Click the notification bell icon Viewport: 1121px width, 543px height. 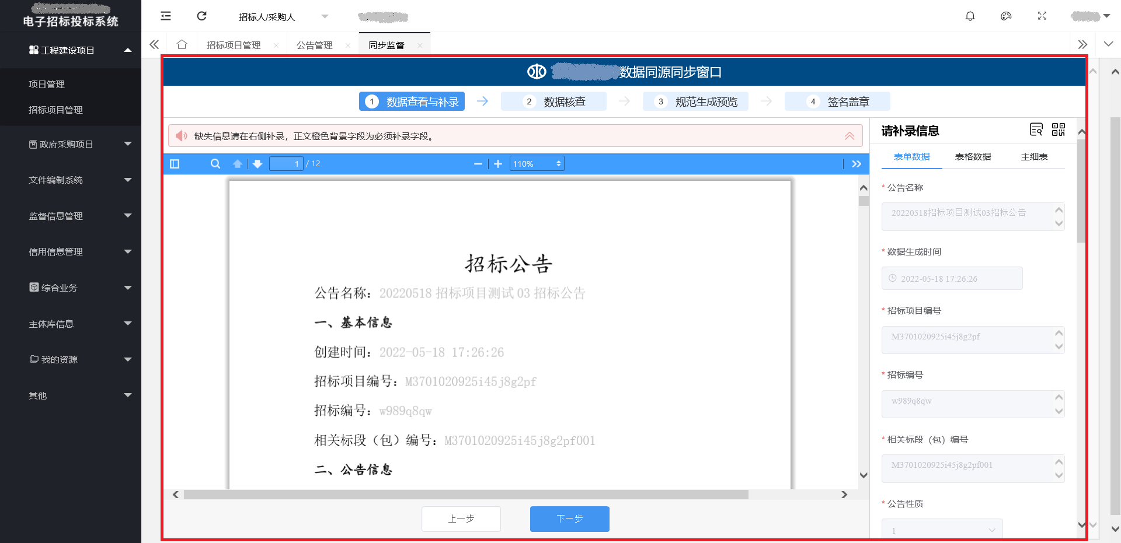[x=970, y=16]
